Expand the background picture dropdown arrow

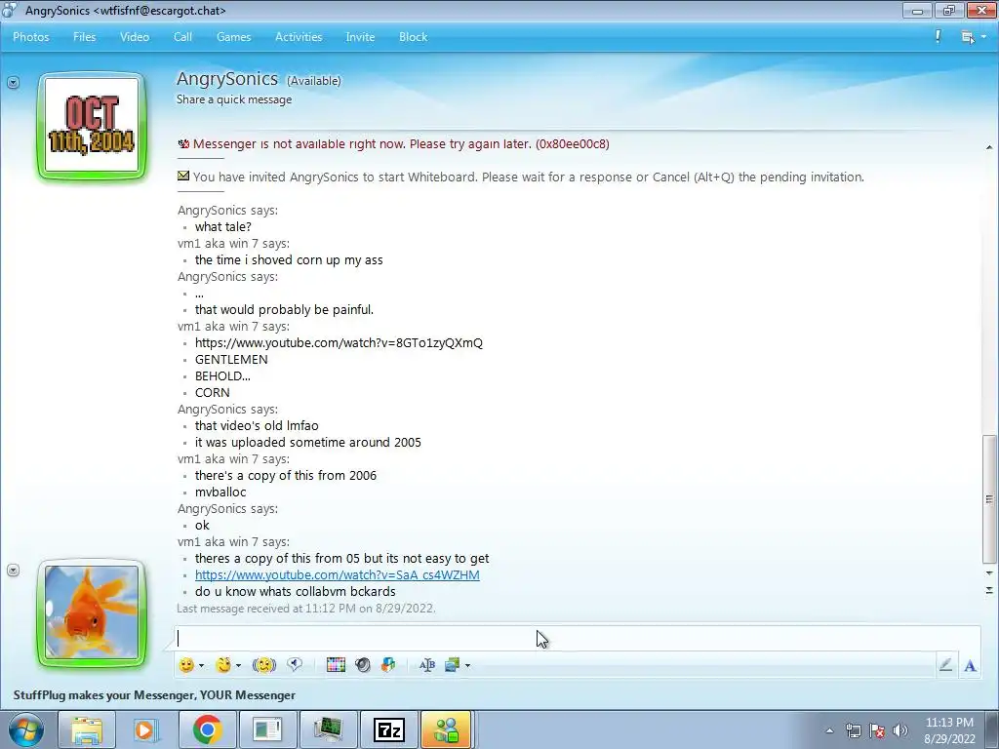point(467,665)
